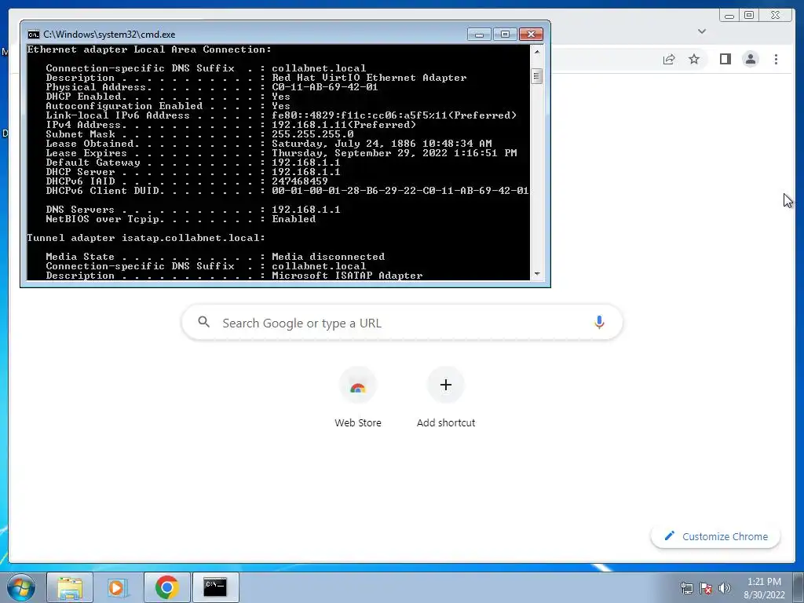Click the 'Media disconnected' state text

(328, 257)
